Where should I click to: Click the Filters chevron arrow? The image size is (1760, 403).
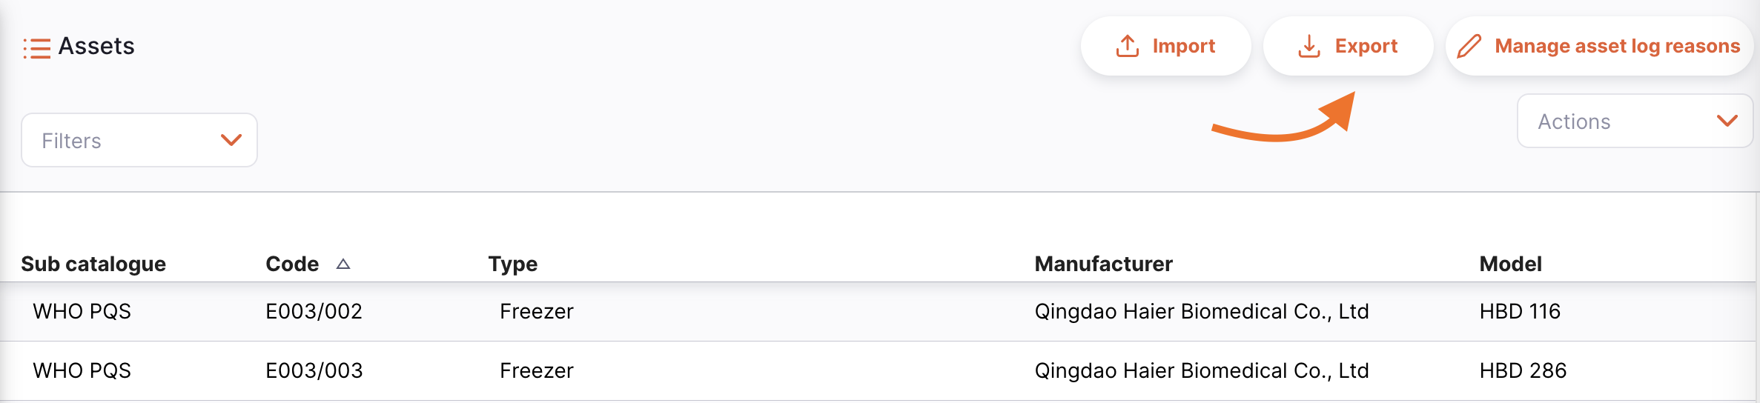click(231, 140)
